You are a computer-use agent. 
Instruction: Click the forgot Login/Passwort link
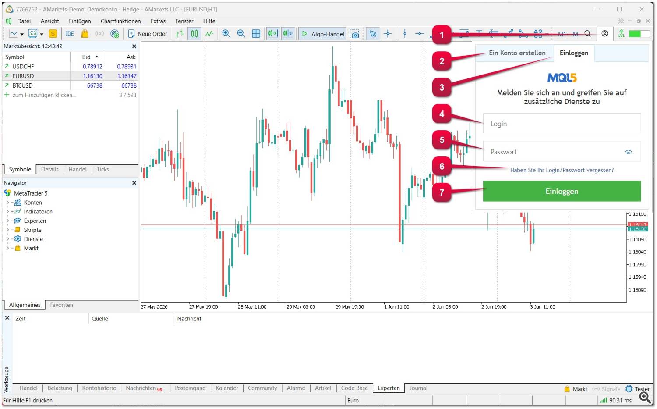click(x=562, y=170)
